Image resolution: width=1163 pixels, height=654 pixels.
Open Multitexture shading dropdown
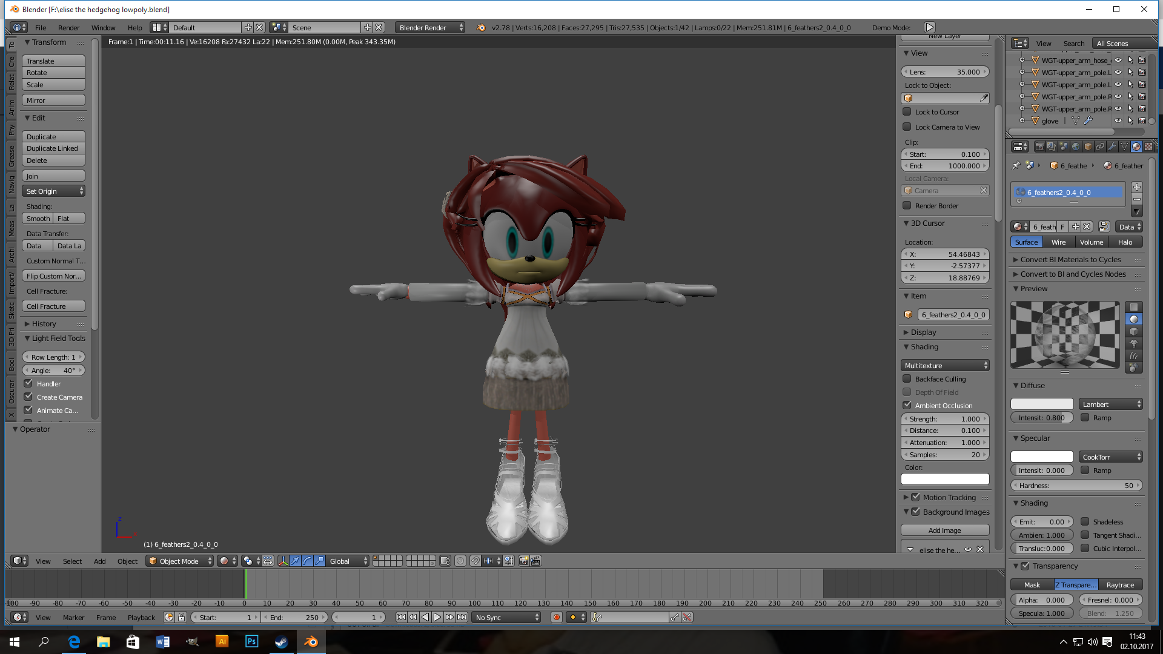(945, 365)
